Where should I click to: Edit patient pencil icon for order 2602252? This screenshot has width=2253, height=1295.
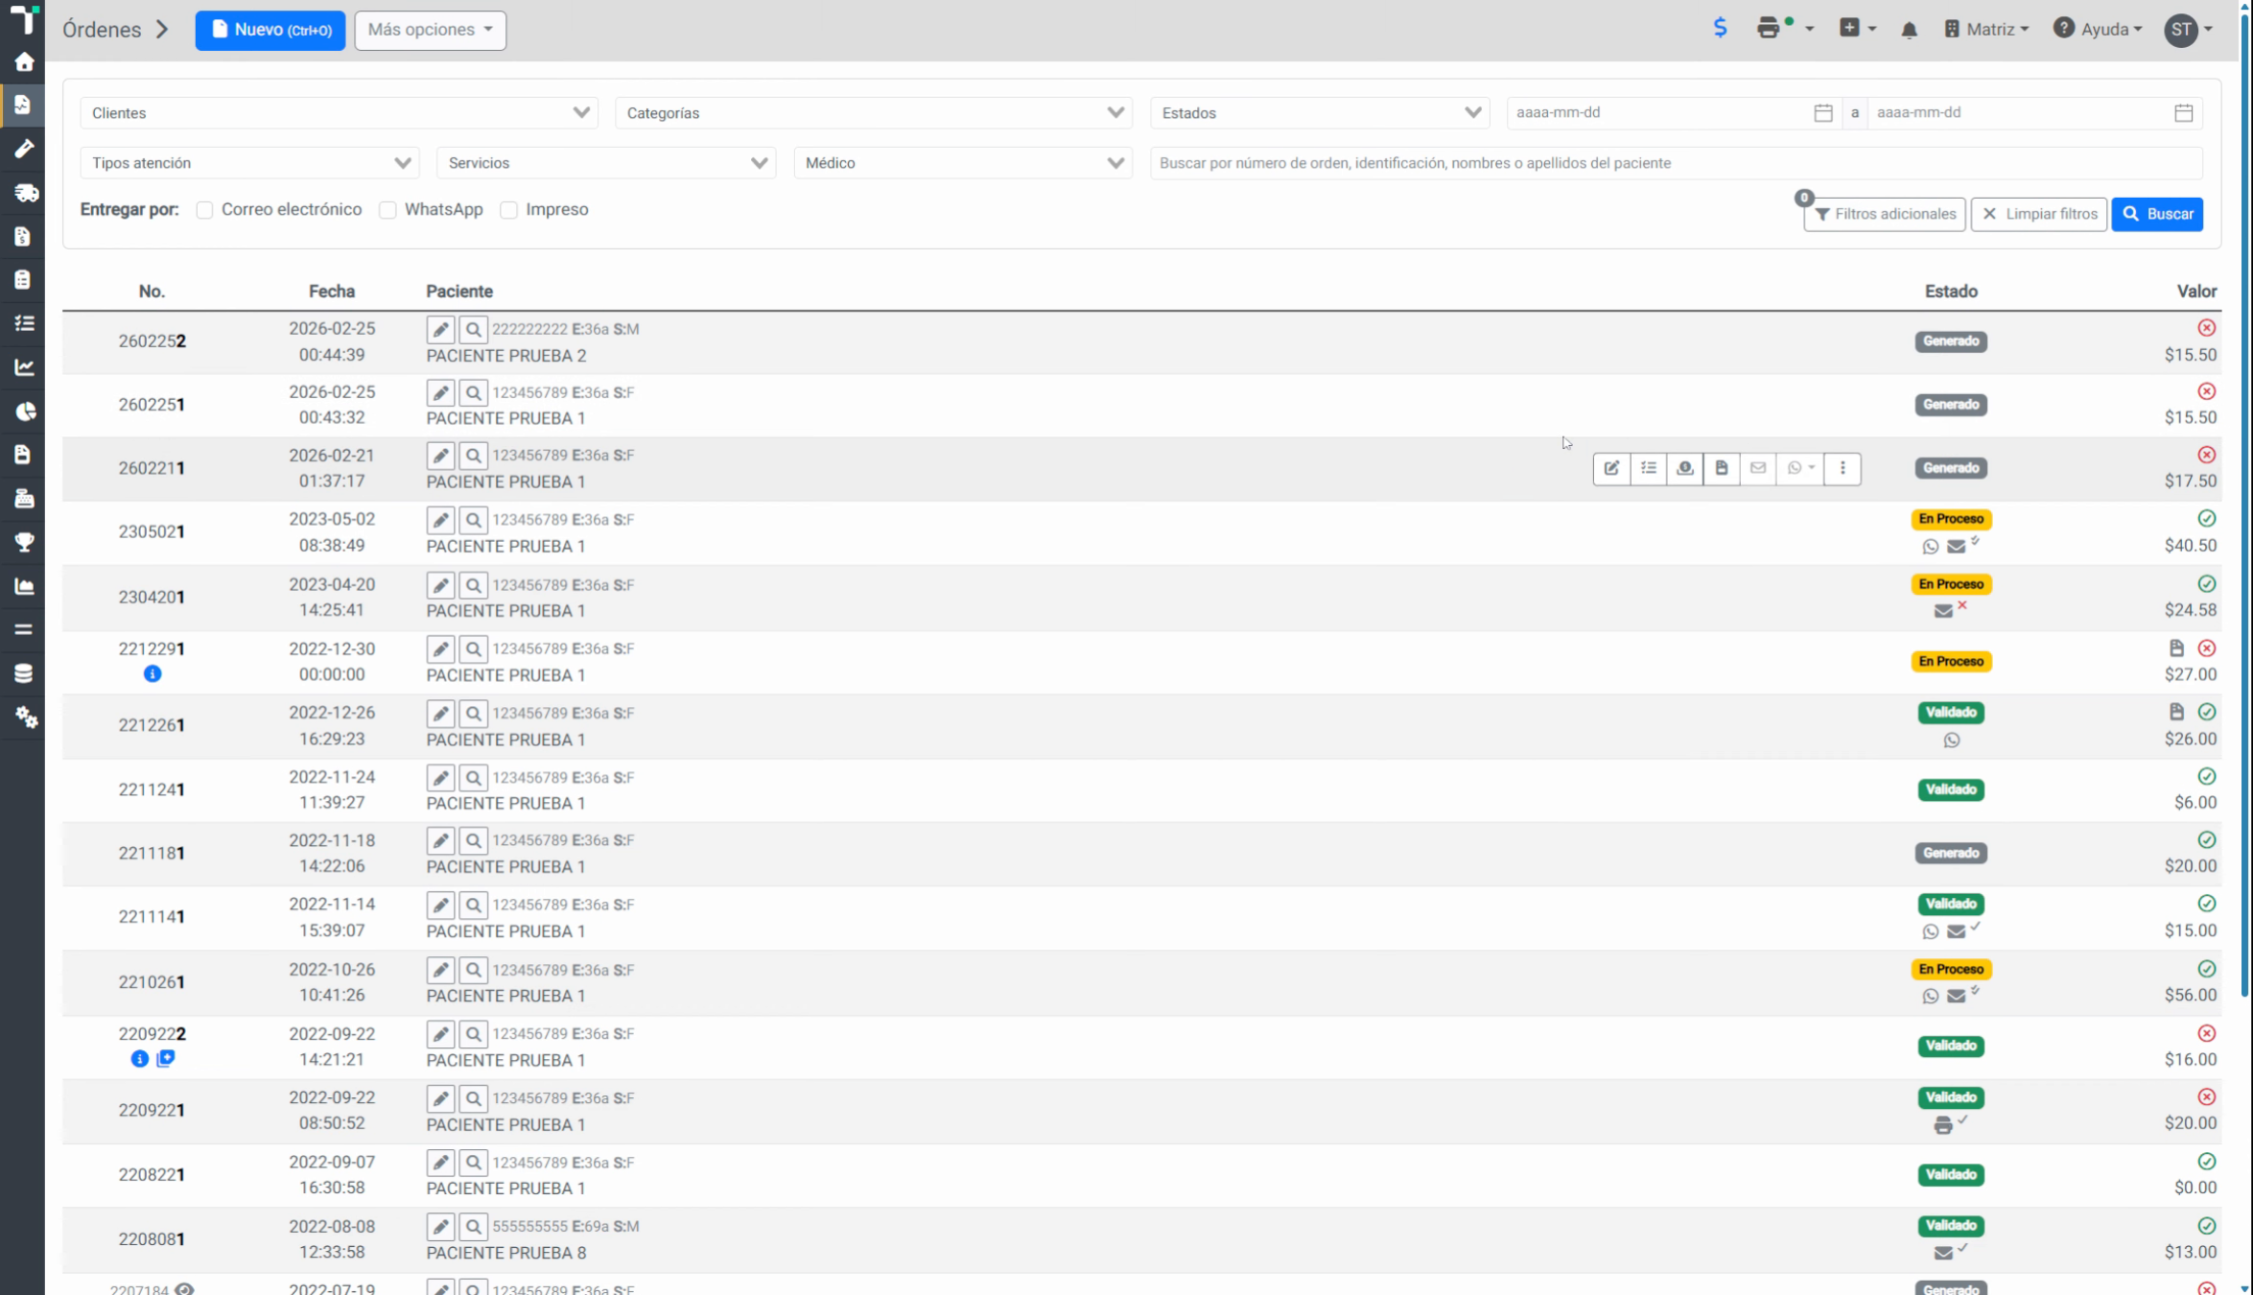pos(440,330)
